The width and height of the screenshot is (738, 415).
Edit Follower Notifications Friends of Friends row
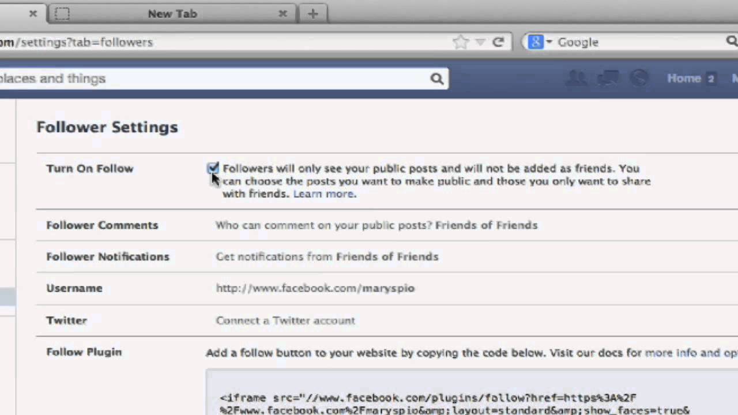(387, 256)
